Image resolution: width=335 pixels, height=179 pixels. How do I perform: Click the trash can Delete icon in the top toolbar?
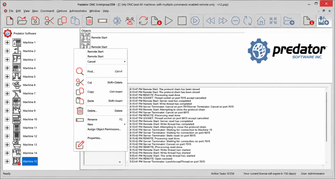tap(89, 21)
